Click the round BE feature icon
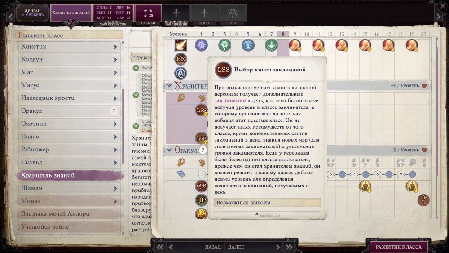 [x=180, y=59]
